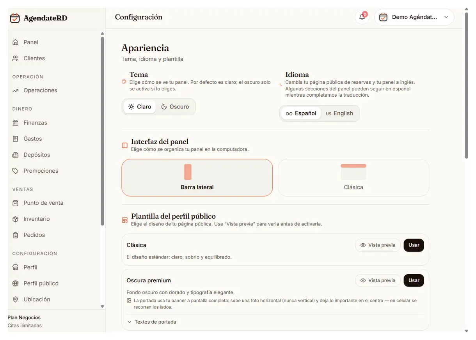Click the Promociones tag icon
Viewport: 476px width, 340px height.
point(16,171)
